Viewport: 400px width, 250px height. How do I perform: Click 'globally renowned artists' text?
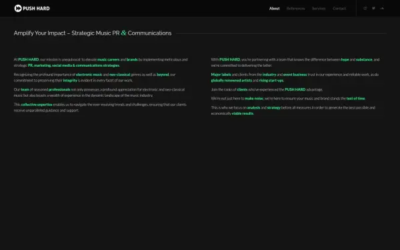pos(231,81)
